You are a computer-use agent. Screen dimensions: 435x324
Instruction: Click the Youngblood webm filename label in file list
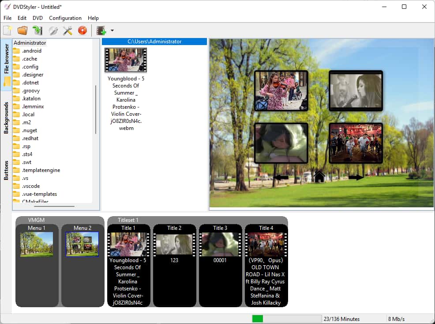(x=126, y=103)
